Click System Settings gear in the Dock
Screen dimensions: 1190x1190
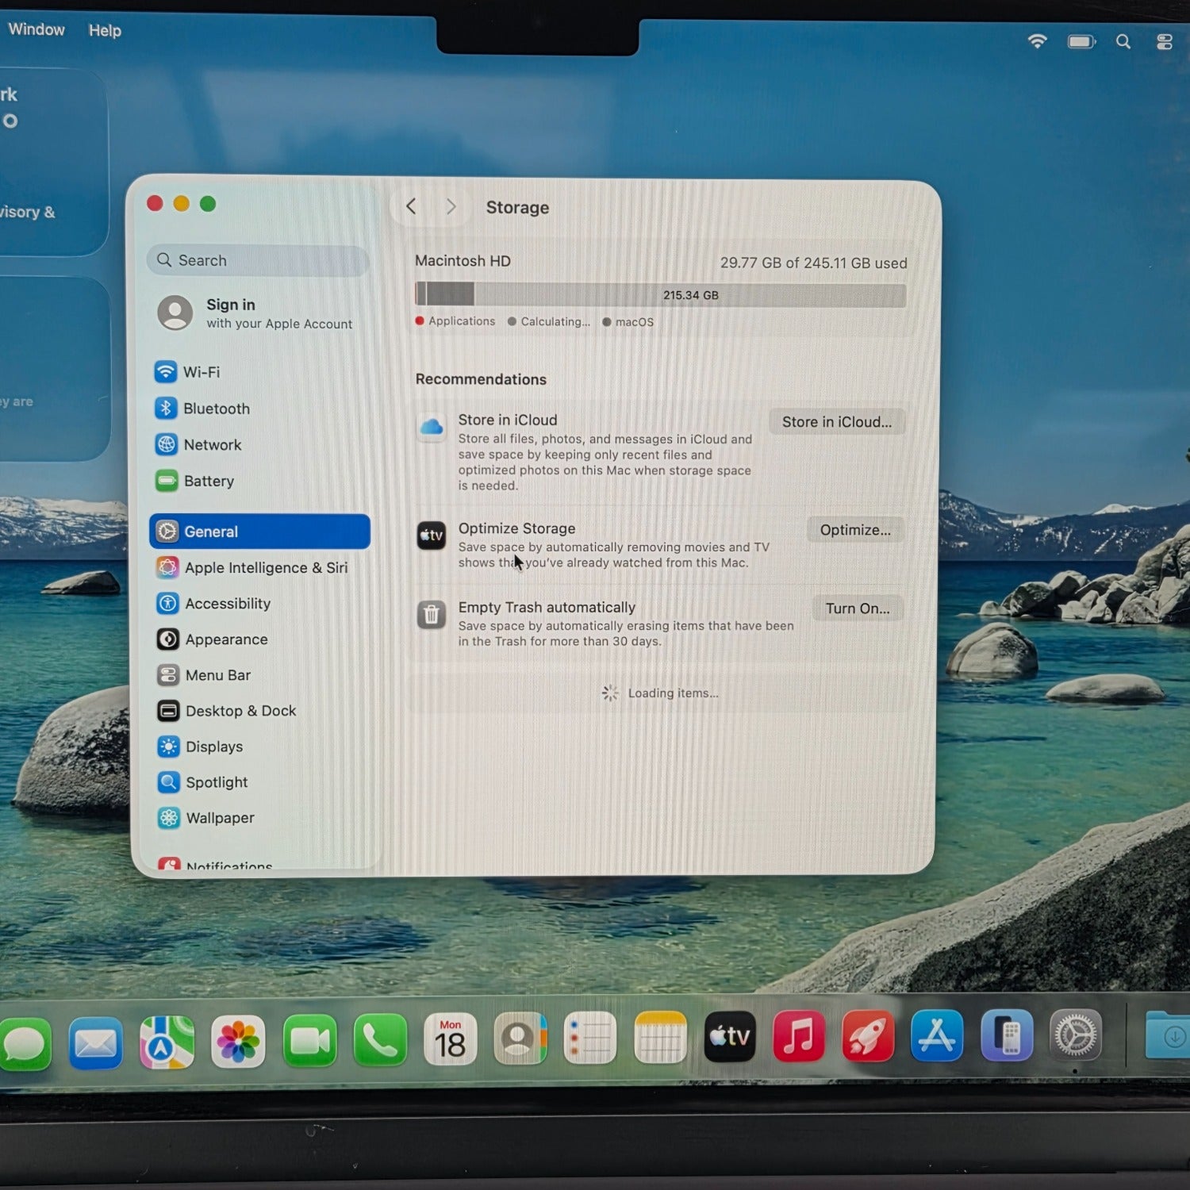click(1076, 1035)
